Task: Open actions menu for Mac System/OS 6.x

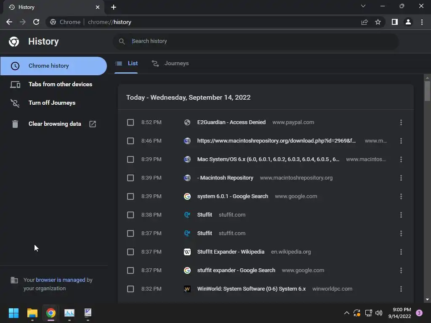Action: [401, 159]
